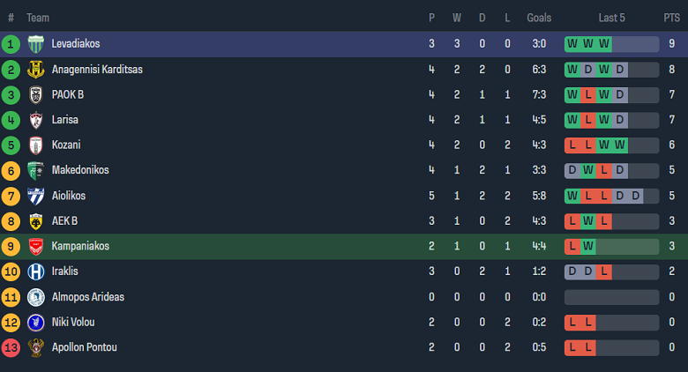Click the Last 5 column header

pos(611,18)
